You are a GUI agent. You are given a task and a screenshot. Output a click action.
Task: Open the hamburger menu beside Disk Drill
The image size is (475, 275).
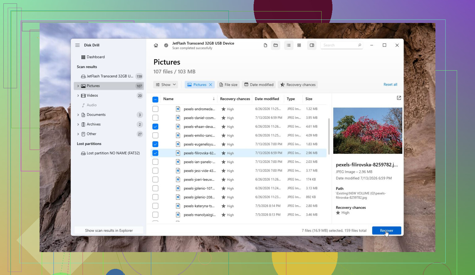[77, 45]
